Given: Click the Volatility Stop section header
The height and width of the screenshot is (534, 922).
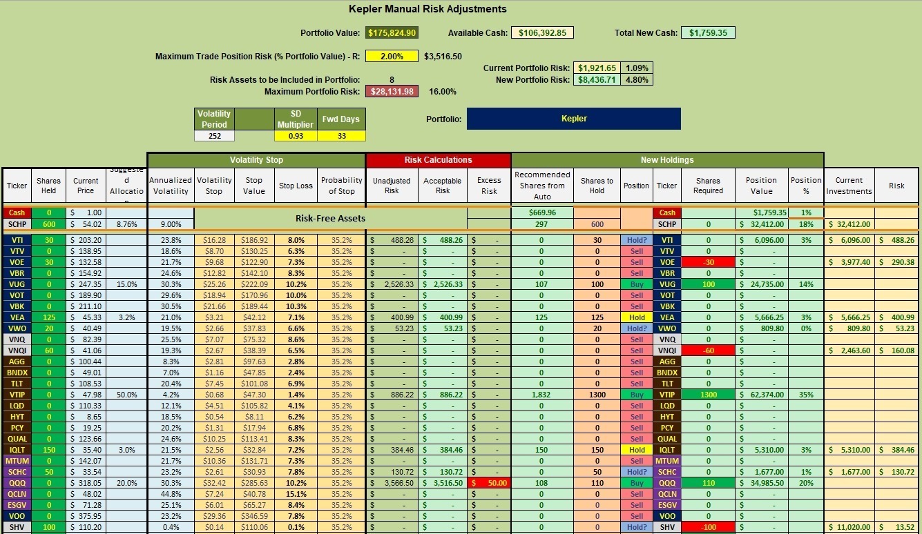Looking at the screenshot, I should (256, 159).
